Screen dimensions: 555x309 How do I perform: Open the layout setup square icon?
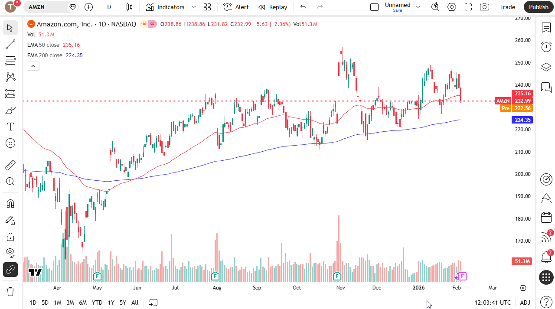[374, 7]
